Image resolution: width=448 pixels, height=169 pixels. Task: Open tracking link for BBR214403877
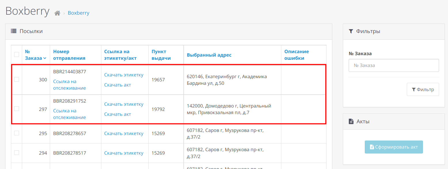pyautogui.click(x=70, y=85)
